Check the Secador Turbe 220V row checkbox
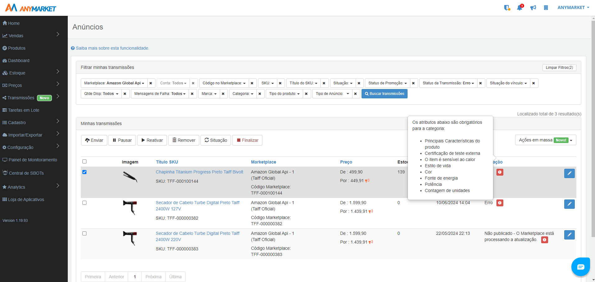 pos(84,233)
